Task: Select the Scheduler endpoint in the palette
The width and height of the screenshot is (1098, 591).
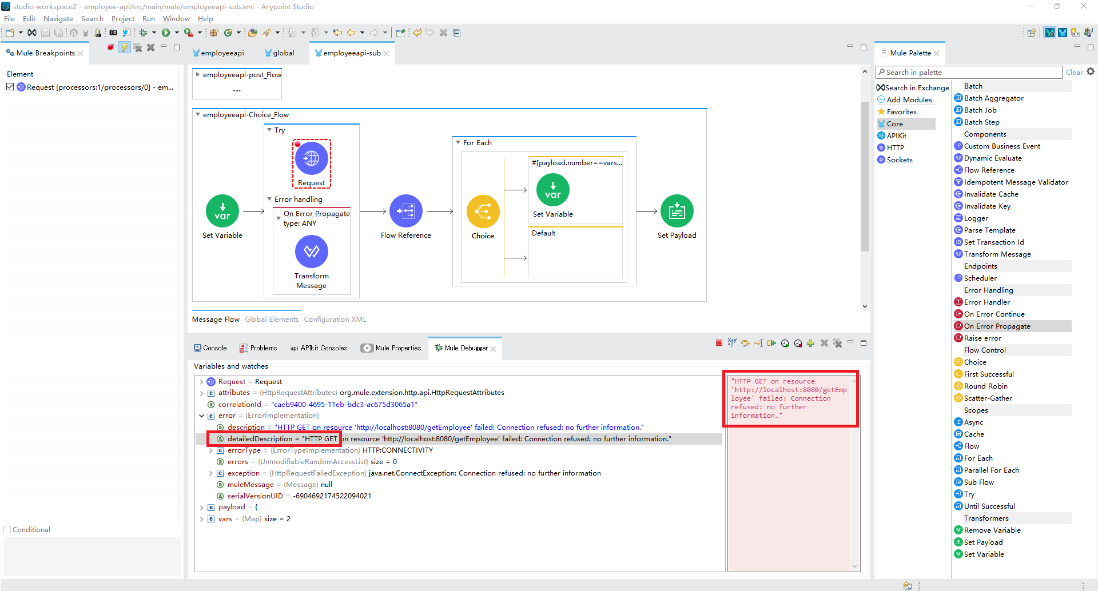Action: [980, 278]
